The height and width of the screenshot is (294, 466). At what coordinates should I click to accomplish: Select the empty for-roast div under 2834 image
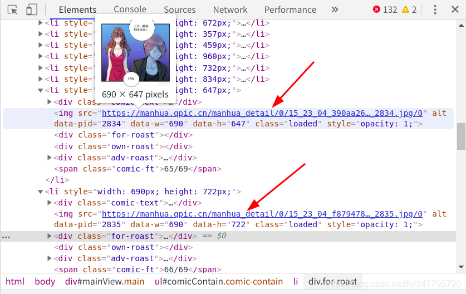[124, 135]
